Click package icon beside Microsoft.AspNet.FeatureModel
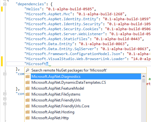 [28, 88]
